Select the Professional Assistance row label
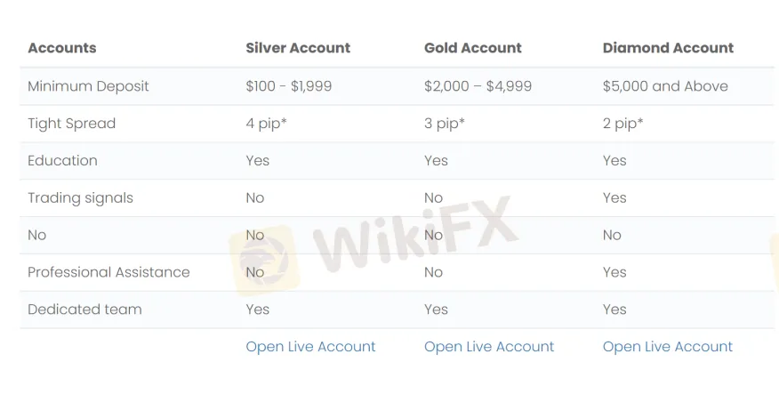The height and width of the screenshot is (394, 779). tap(108, 272)
